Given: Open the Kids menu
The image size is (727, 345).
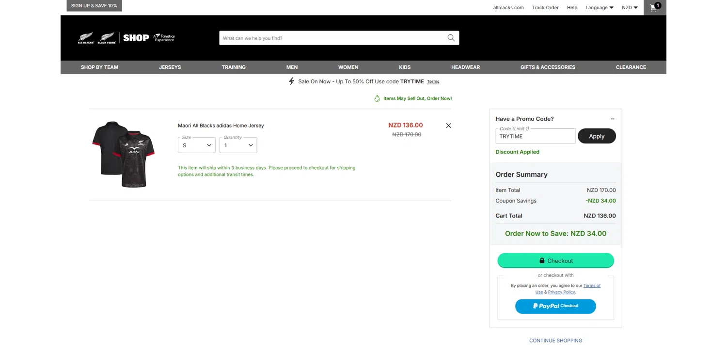Looking at the screenshot, I should click(405, 67).
